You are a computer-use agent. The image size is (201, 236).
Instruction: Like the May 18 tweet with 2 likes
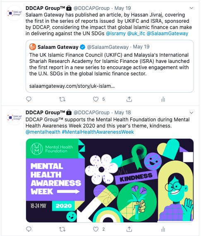(96, 229)
